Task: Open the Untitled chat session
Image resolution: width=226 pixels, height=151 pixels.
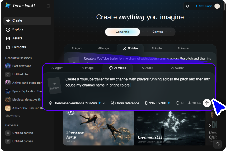Action: click(x=17, y=74)
